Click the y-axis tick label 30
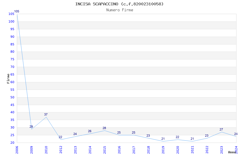 (12, 127)
